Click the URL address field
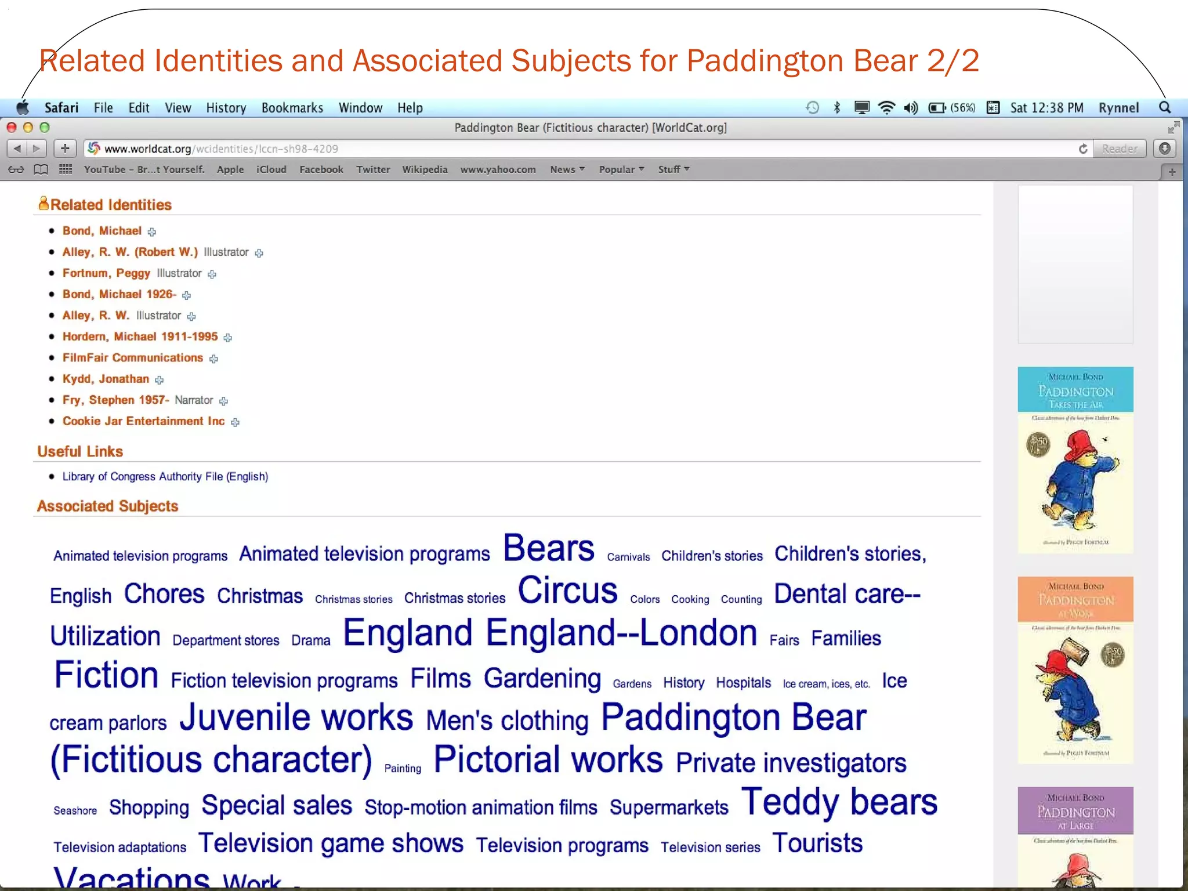Screen dimensions: 1188x891 [x=580, y=149]
